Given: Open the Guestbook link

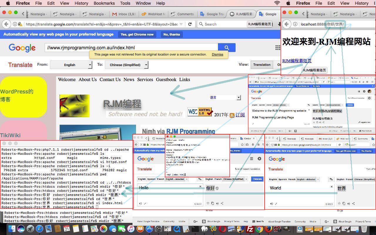Looking at the screenshot, I should click(166, 79).
